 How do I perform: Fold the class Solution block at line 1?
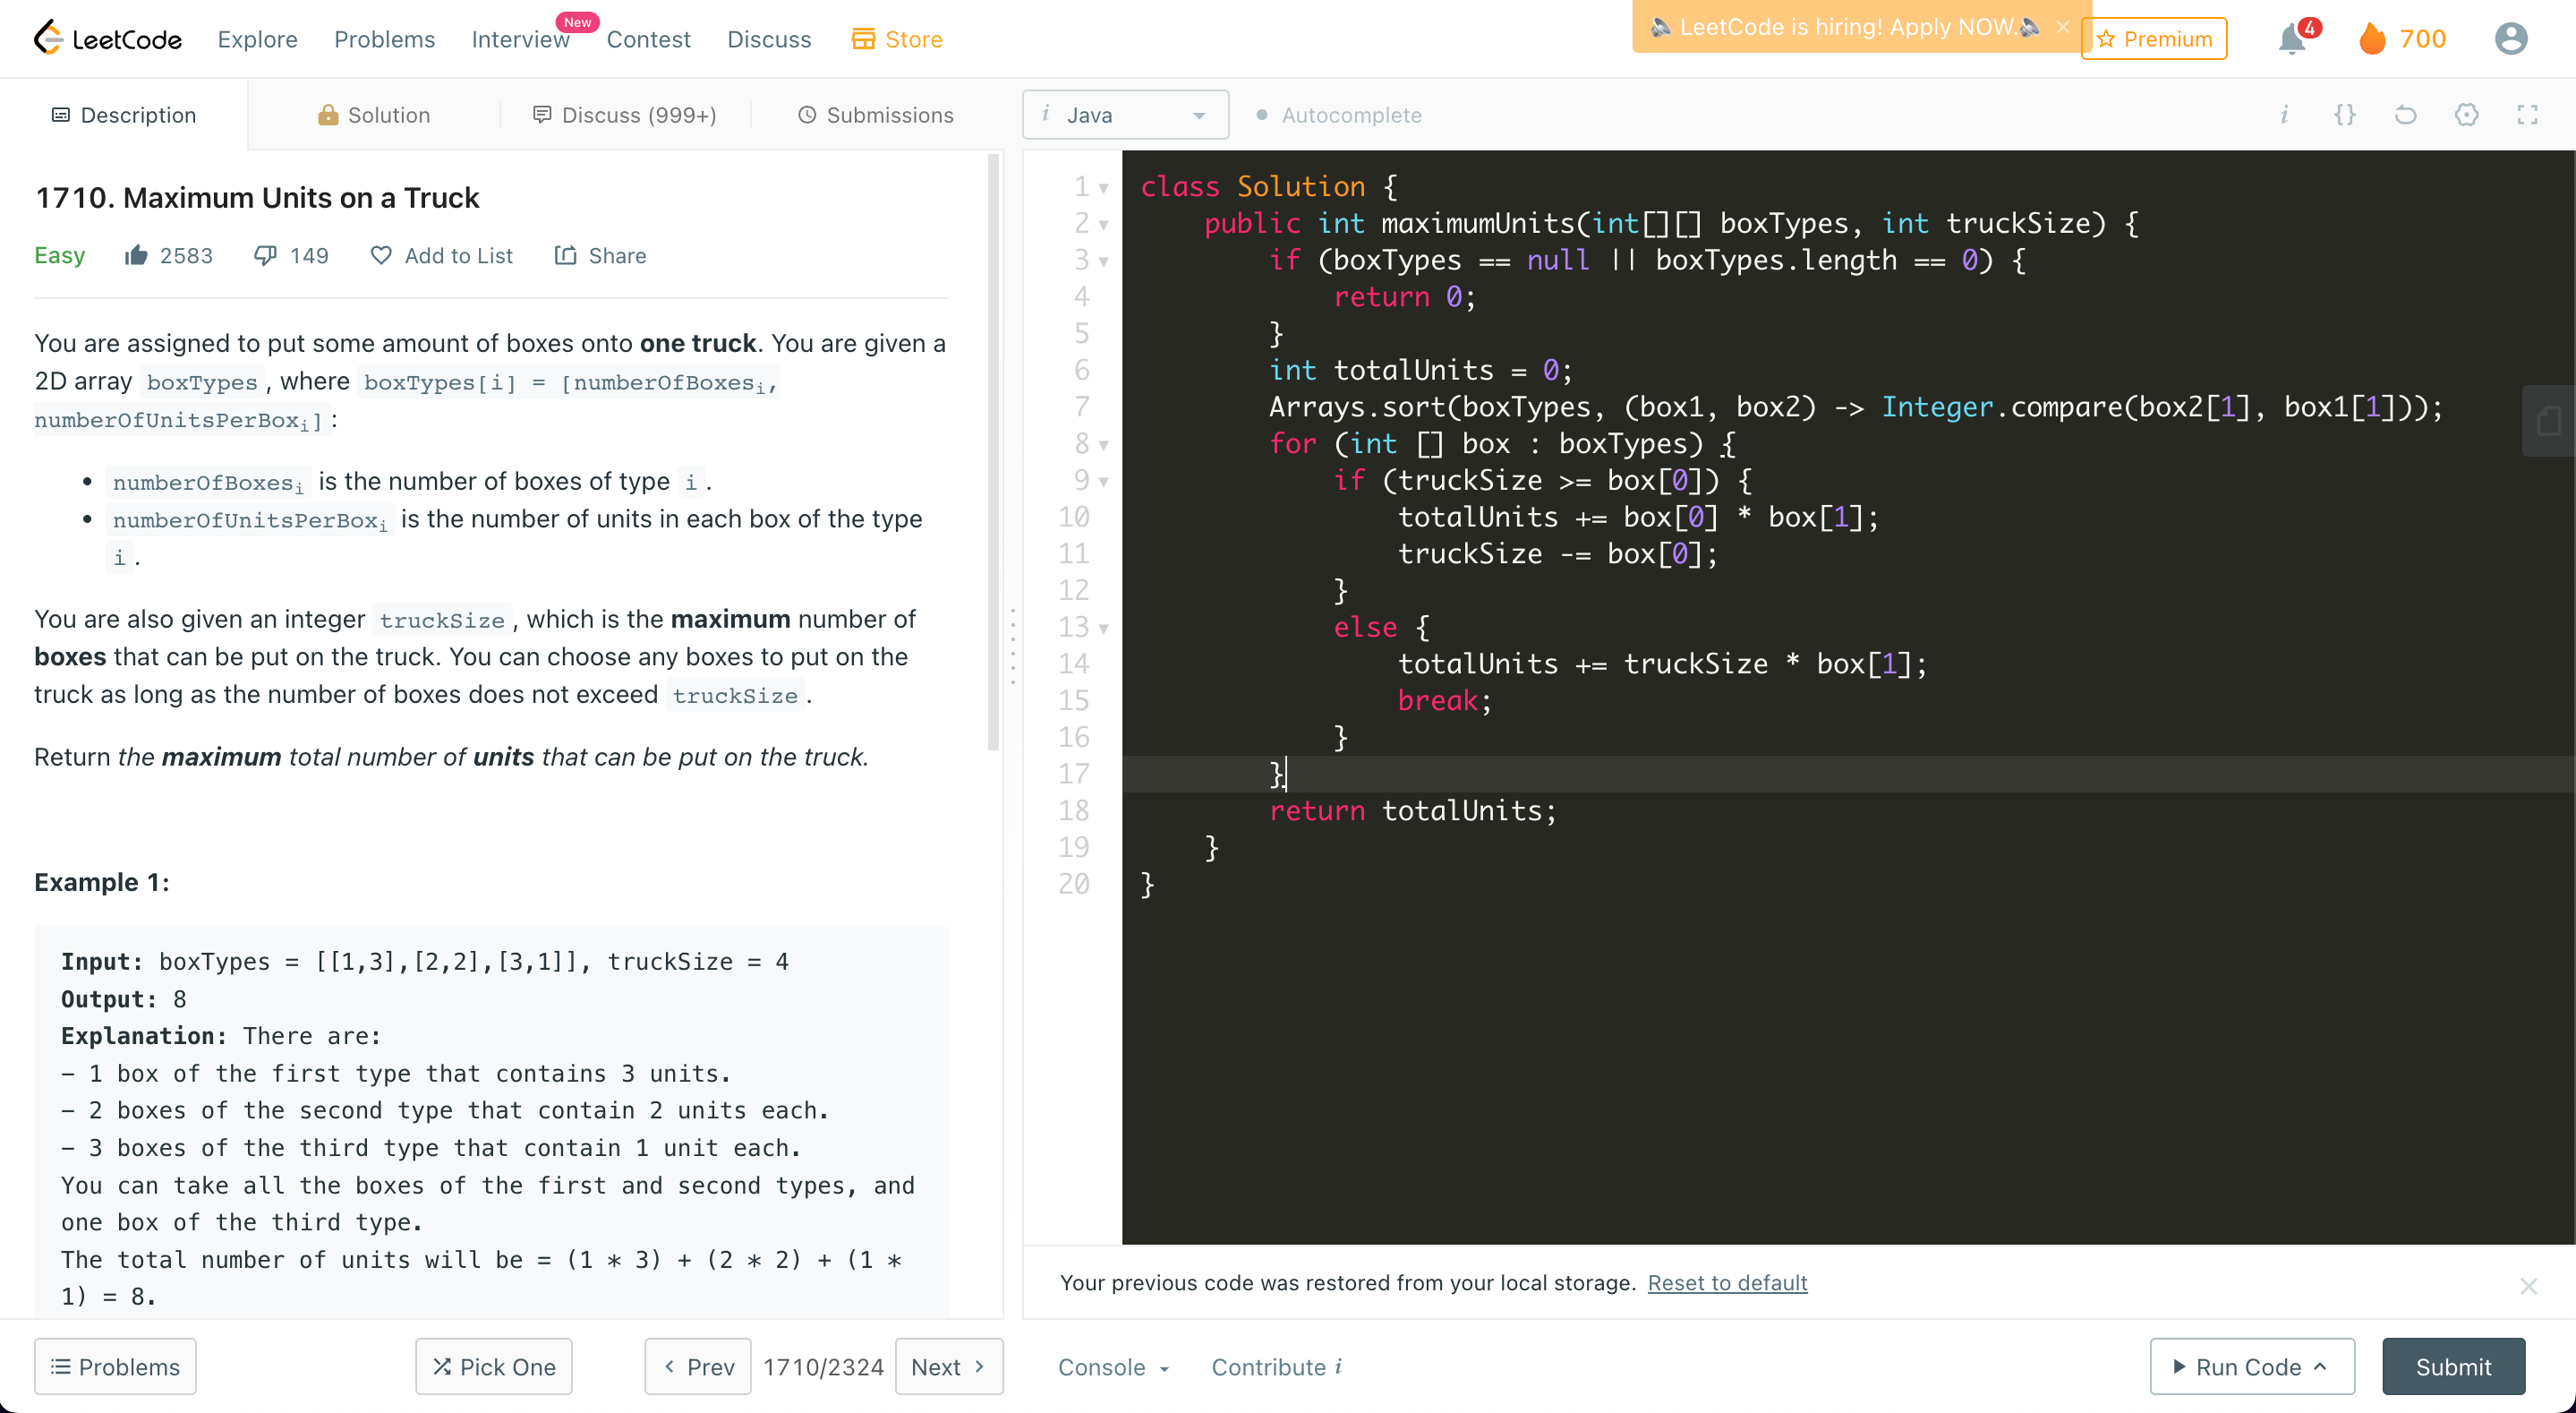[x=1103, y=188]
